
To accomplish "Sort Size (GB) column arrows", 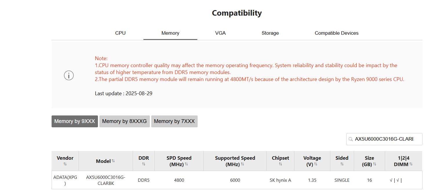I will 375,164.
